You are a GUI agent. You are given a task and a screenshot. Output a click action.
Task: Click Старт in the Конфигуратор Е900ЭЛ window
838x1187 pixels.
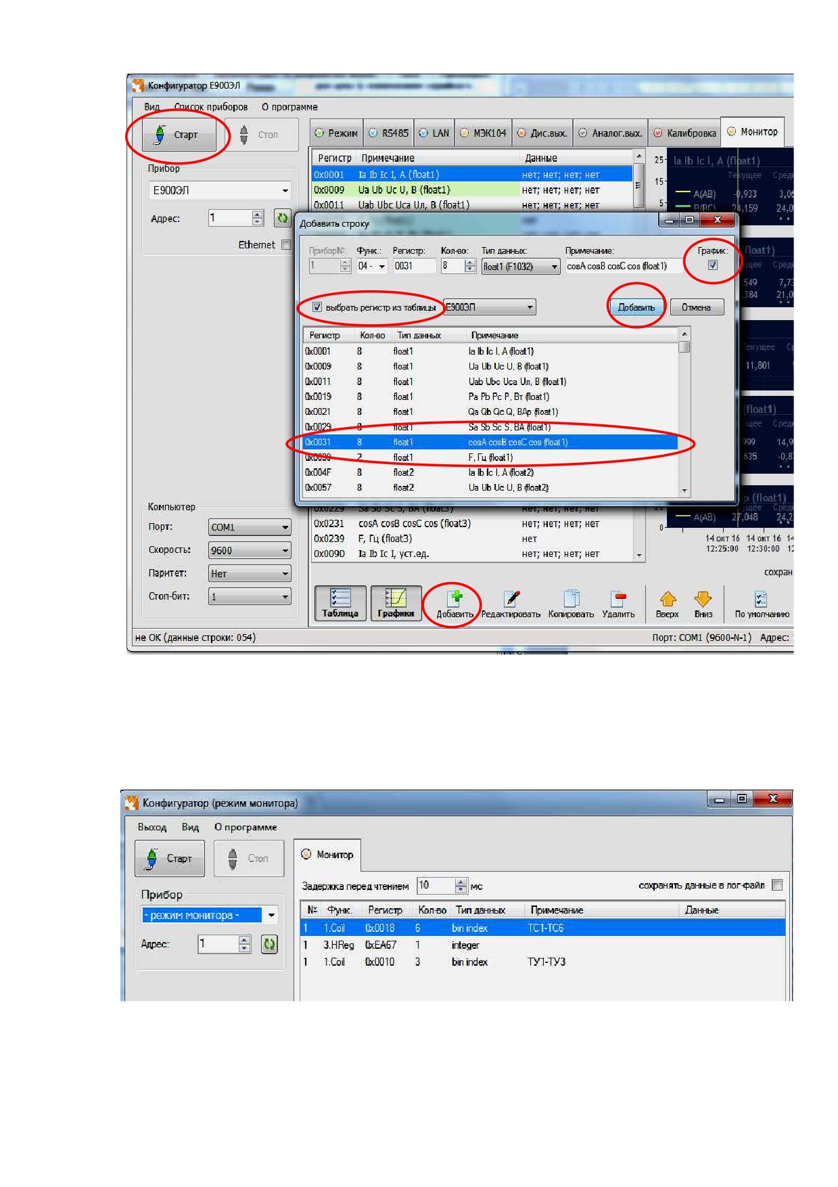click(x=179, y=135)
